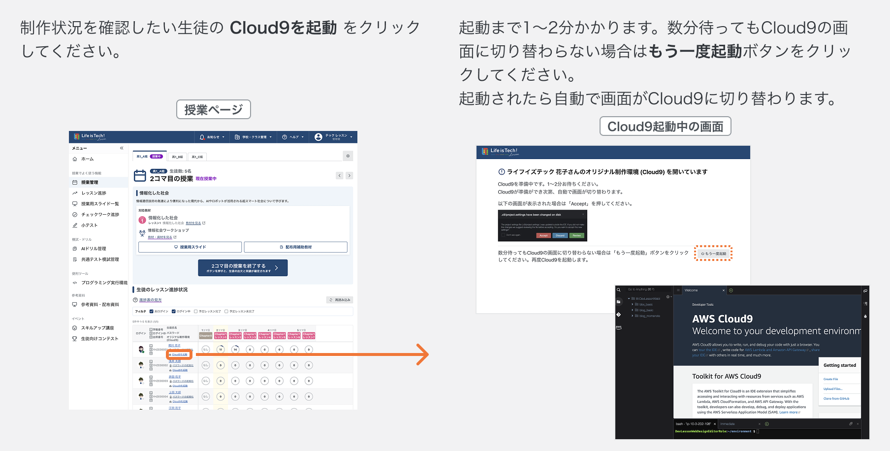890x451 pixels.
Task: Select the 高1_A組 class tab
Action: point(149,157)
